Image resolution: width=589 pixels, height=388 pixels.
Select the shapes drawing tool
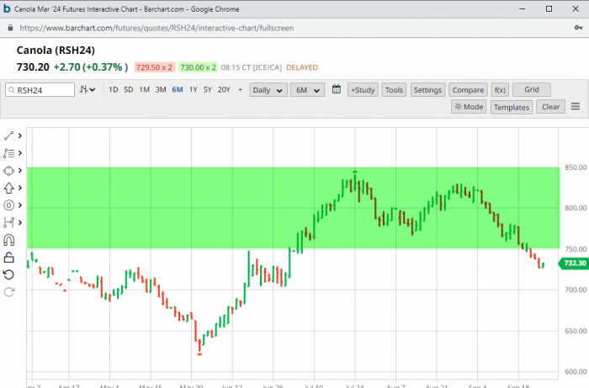[8, 171]
